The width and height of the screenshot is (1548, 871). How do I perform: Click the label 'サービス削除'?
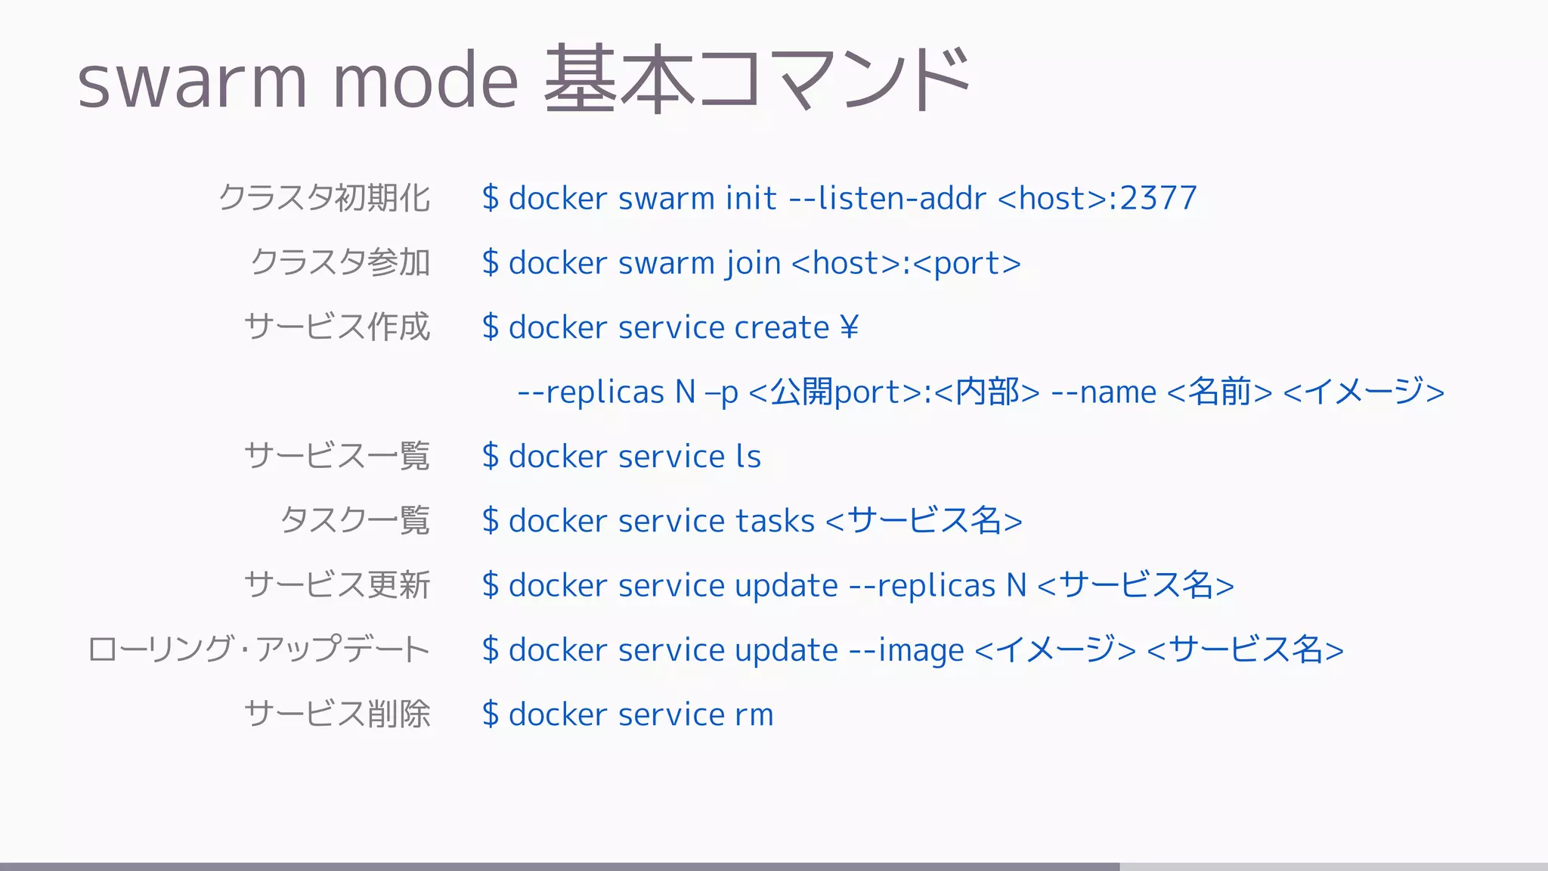point(337,714)
